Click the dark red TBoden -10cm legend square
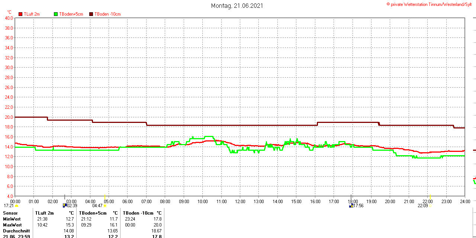 click(91, 14)
